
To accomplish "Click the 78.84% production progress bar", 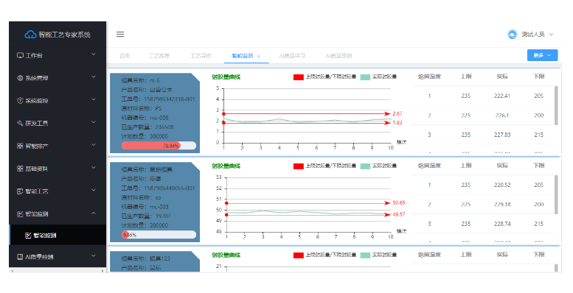I will 159,146.
